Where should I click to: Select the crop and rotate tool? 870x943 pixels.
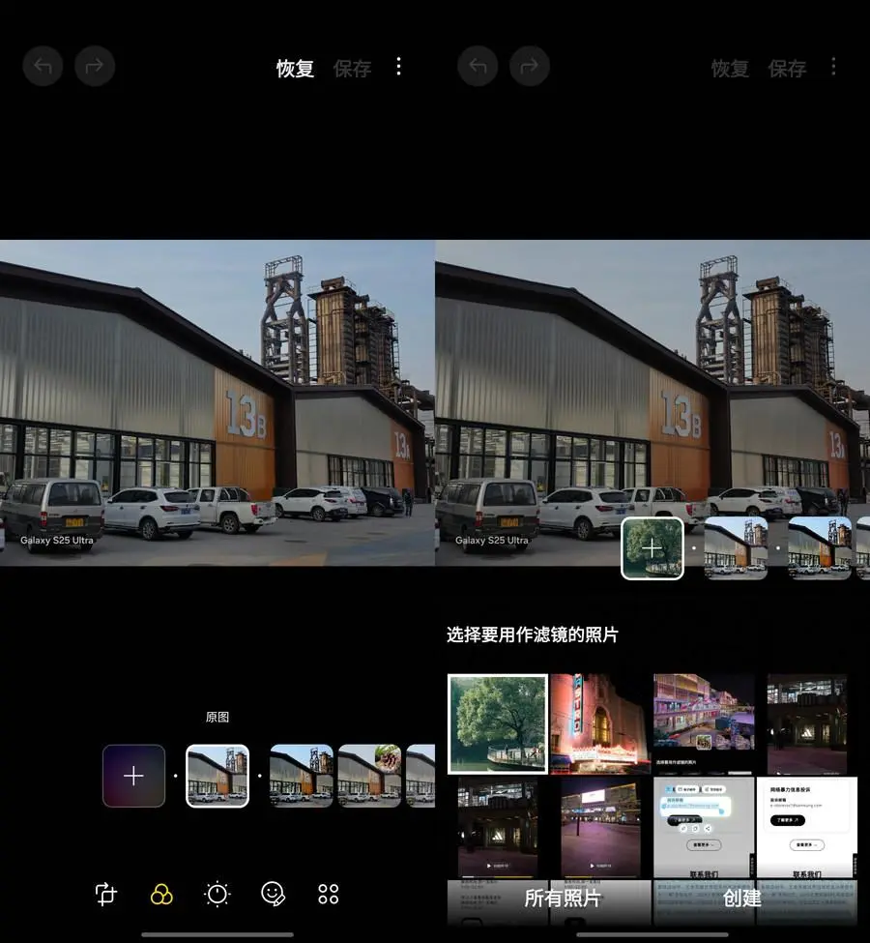click(x=105, y=894)
